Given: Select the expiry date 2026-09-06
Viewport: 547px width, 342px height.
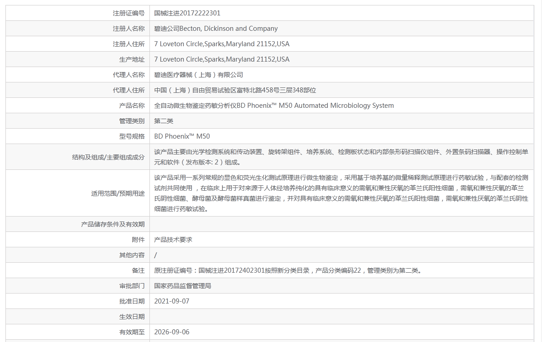Looking at the screenshot, I should point(172,332).
